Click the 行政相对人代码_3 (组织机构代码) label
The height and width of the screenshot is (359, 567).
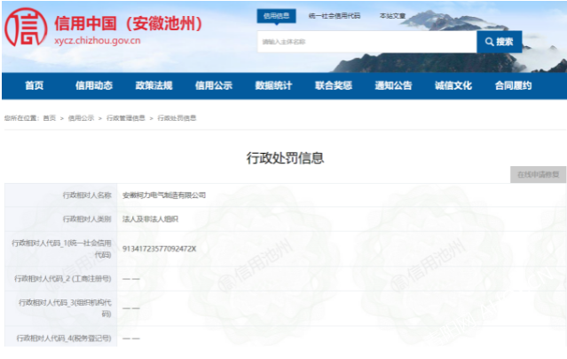pyautogui.click(x=65, y=308)
